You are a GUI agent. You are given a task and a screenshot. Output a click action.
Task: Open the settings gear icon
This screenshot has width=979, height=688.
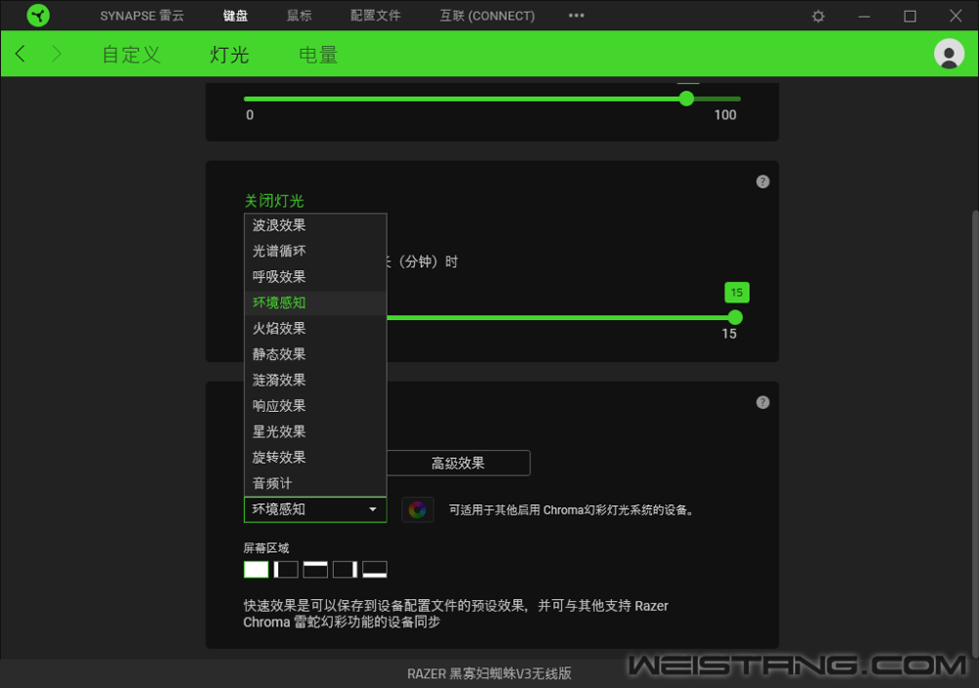point(817,17)
